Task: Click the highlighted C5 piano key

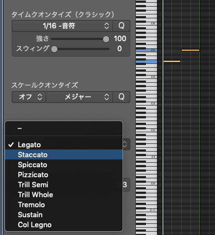Action: coord(146,50)
